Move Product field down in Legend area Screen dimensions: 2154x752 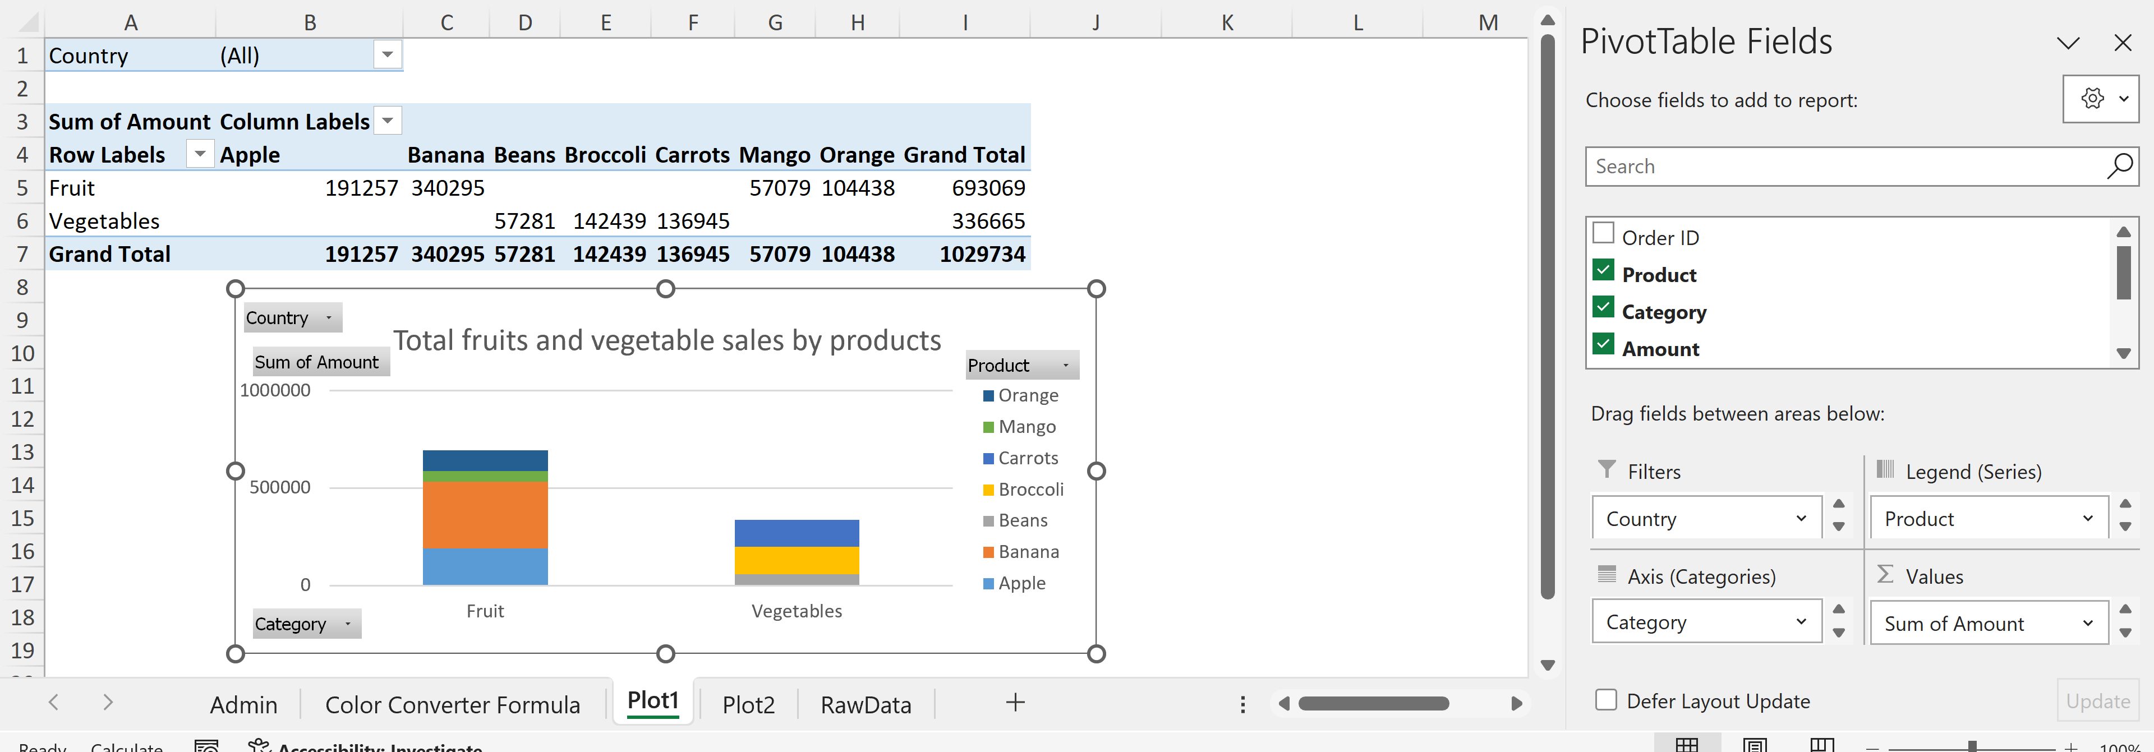(2125, 527)
